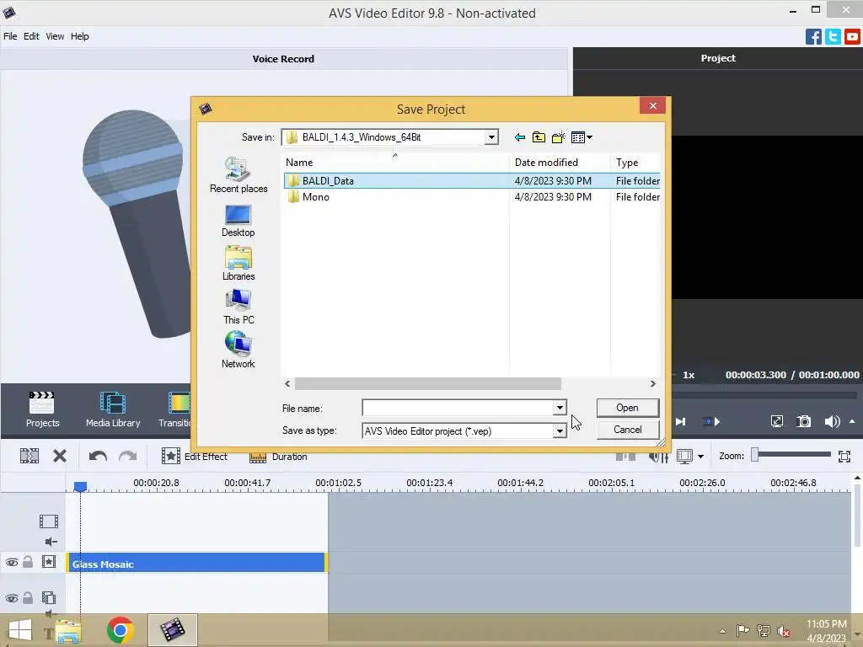Open the Edit menu

click(31, 36)
